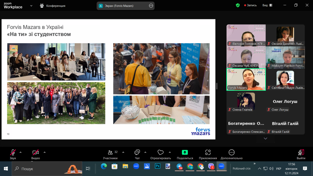Open the Zoom Workplace dropdown chevron
Screen dimensions: 313x176
click(x=31, y=5)
